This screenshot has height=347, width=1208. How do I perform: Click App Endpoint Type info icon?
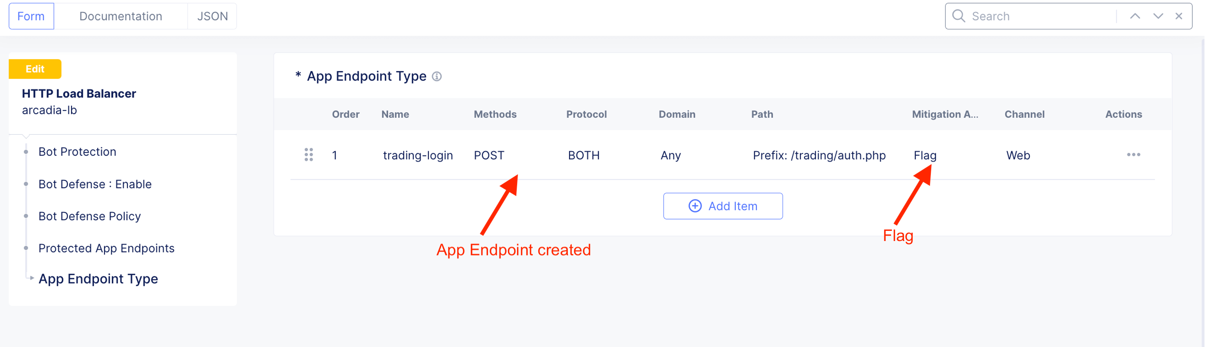click(x=436, y=76)
